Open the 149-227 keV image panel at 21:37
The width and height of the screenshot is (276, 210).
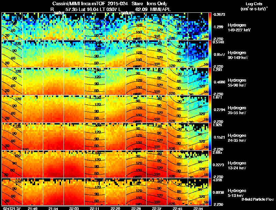pos(12,26)
